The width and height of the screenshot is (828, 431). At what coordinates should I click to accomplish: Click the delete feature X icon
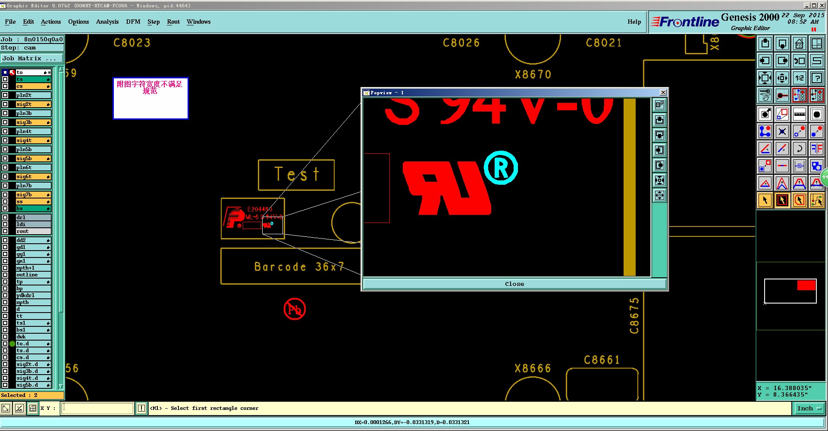pos(782,131)
